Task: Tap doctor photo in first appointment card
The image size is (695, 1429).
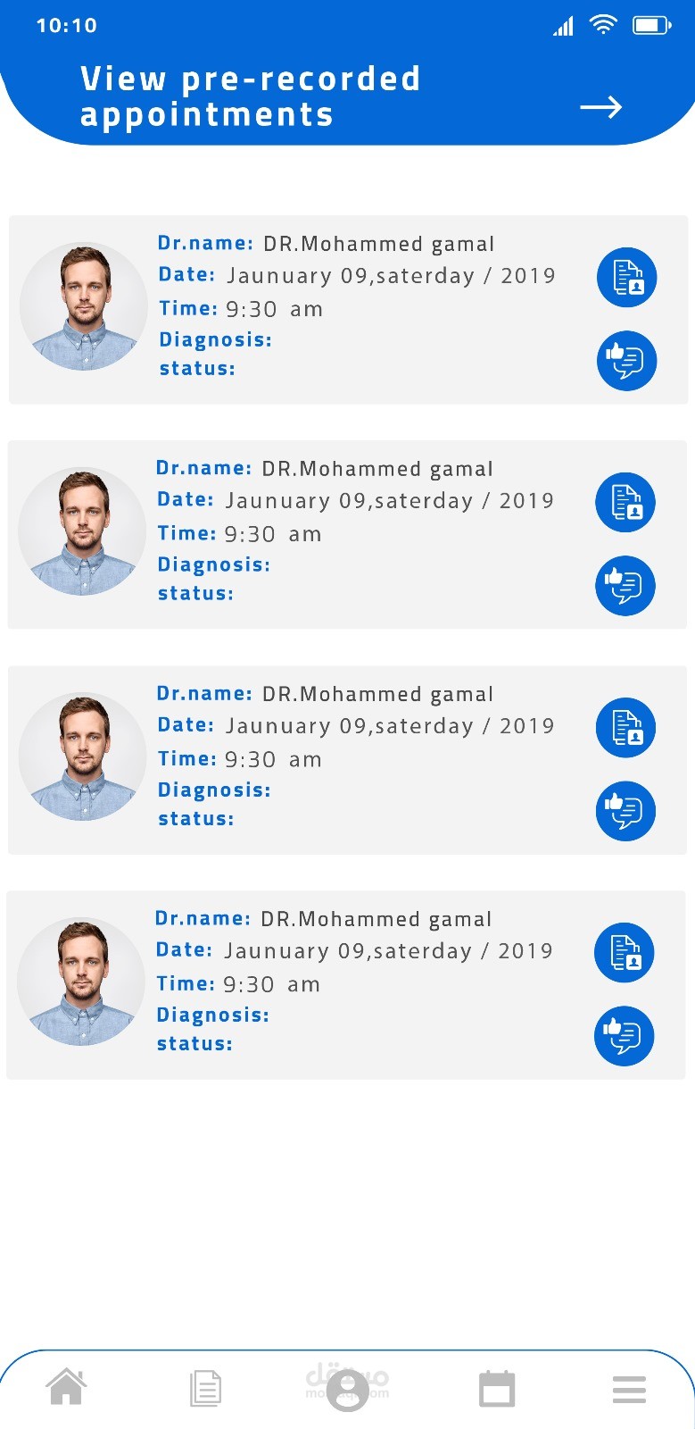Action: click(84, 307)
